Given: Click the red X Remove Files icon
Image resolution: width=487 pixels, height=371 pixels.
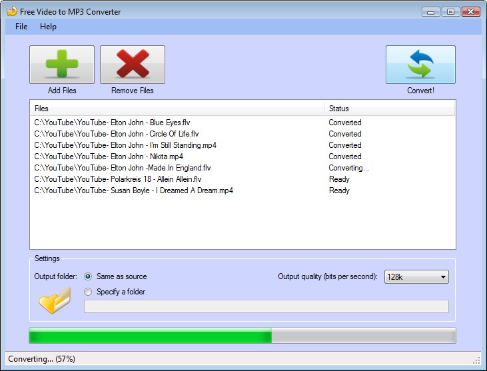Looking at the screenshot, I should click(133, 65).
